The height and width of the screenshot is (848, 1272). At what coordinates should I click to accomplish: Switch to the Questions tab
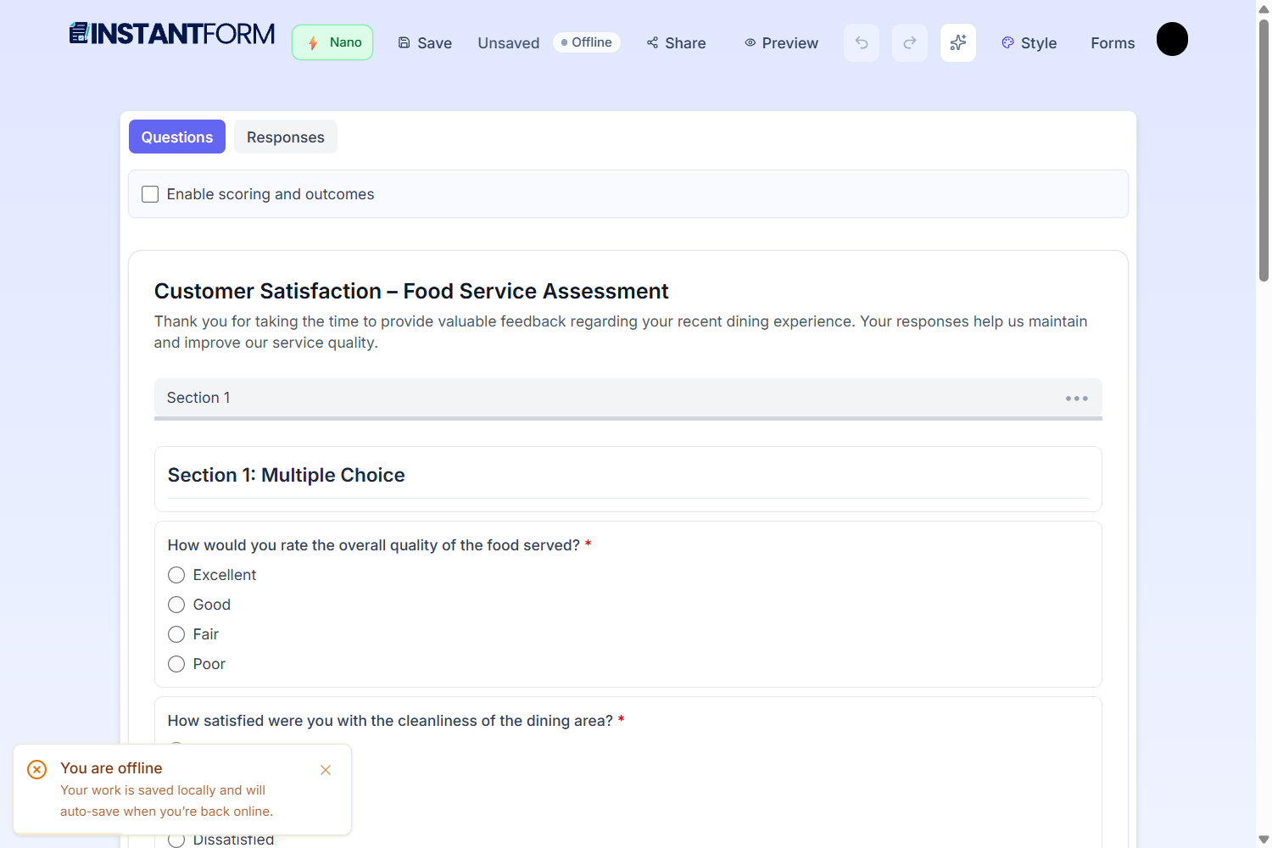(177, 137)
